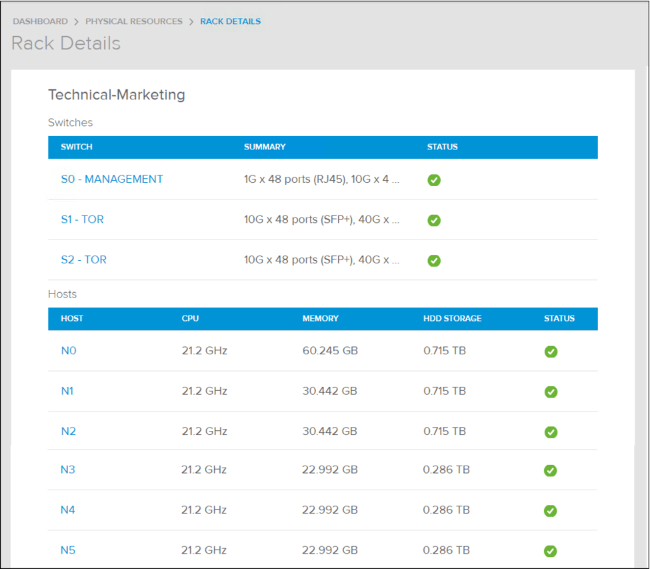Open host N0 details
Viewport: 650px width, 569px height.
pyautogui.click(x=68, y=350)
